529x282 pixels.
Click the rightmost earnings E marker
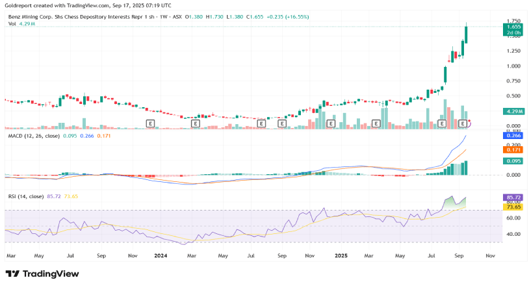463,123
